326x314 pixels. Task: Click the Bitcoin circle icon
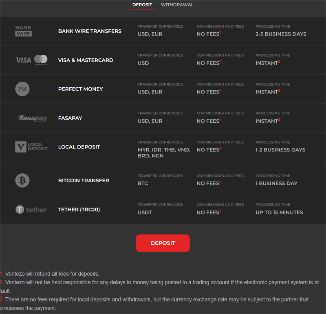[22, 180]
